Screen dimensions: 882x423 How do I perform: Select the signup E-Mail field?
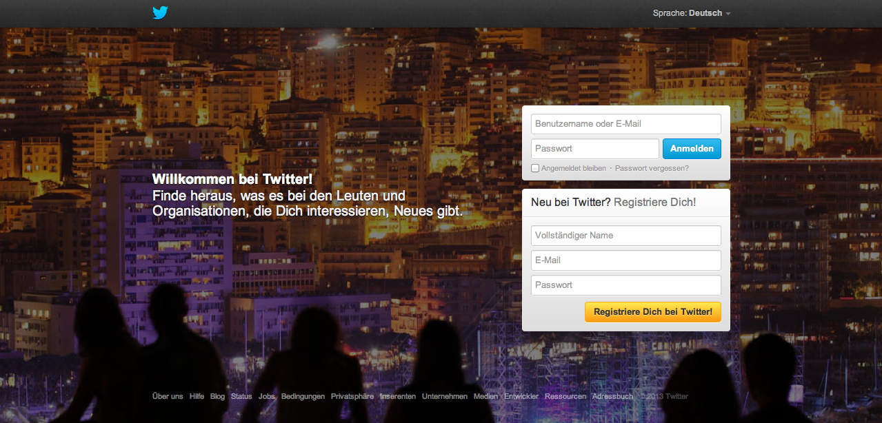pos(626,260)
